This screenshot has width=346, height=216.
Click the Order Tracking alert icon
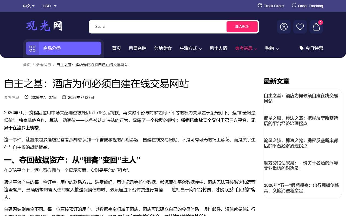pyautogui.click(x=294, y=5)
